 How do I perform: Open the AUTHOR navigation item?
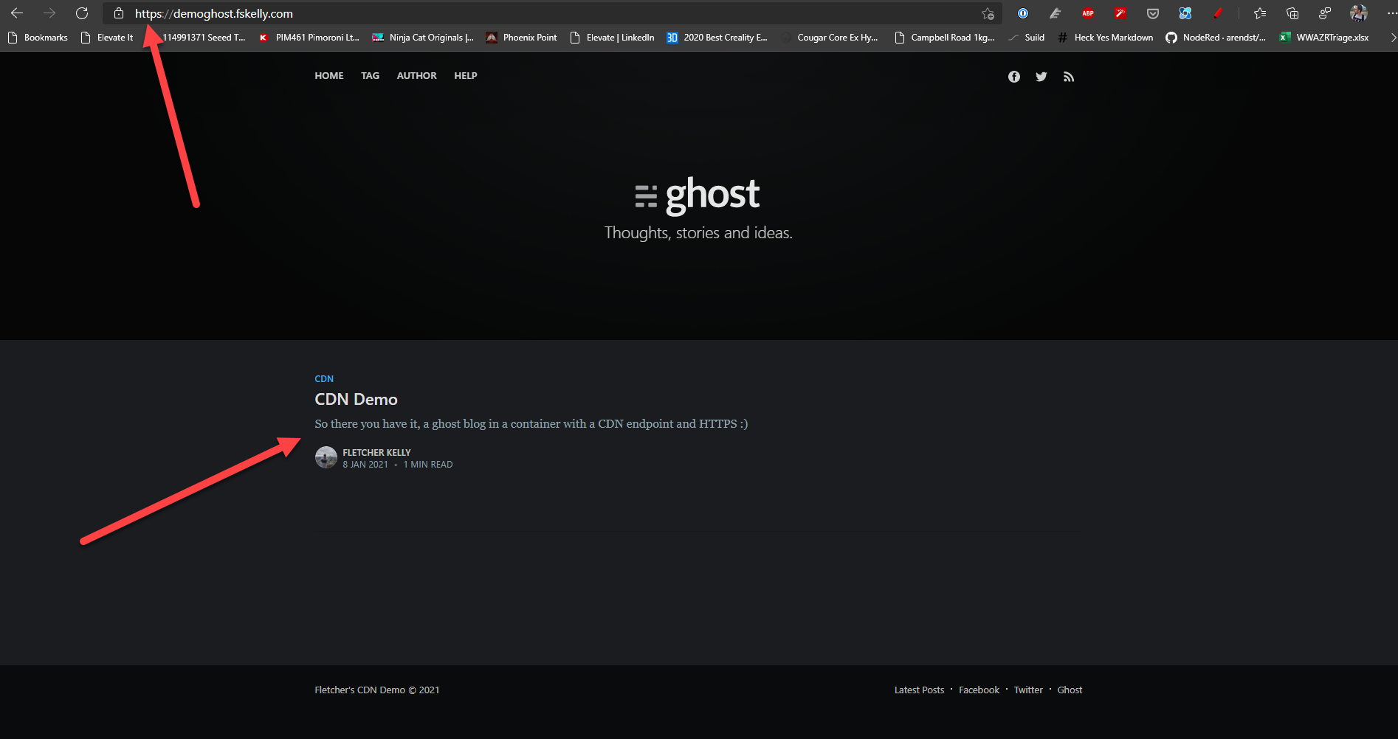click(x=417, y=76)
